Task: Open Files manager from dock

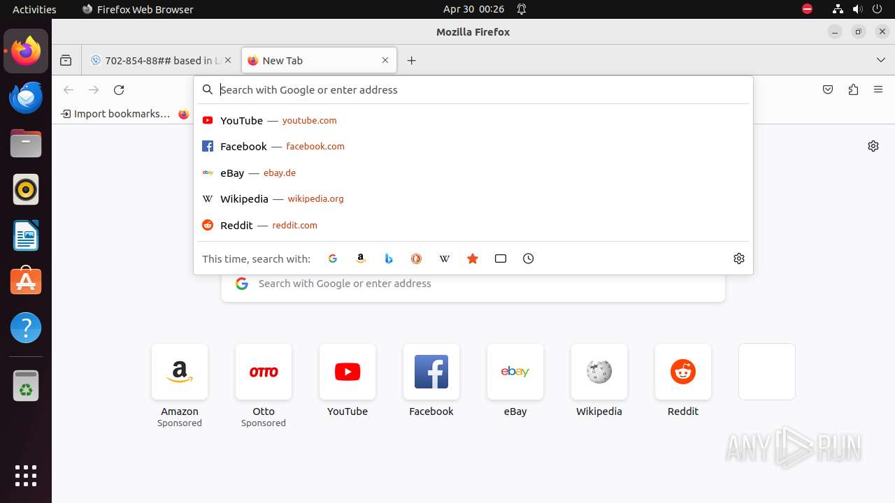Action: [26, 143]
